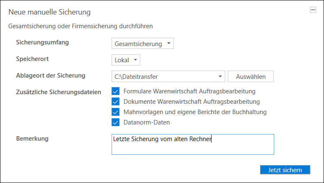
Task: Expand the Ablageort path list arrow
Action: [219, 76]
